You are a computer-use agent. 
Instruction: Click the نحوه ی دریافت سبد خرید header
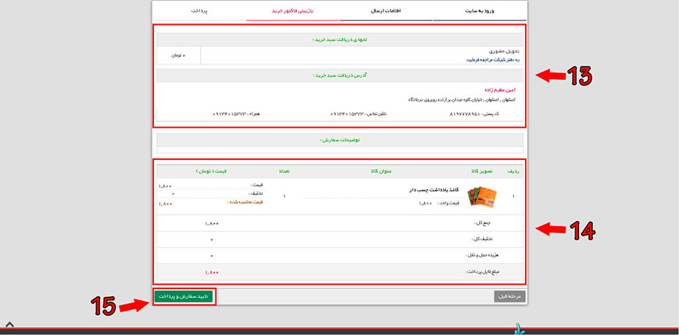(339, 39)
